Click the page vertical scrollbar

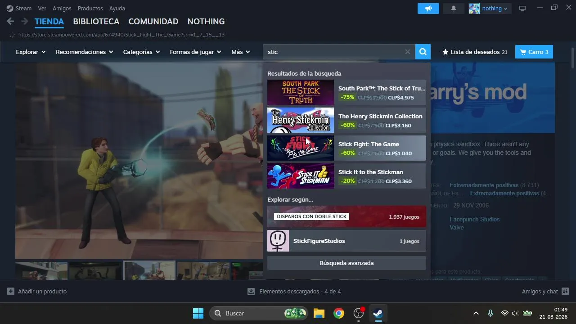572,58
